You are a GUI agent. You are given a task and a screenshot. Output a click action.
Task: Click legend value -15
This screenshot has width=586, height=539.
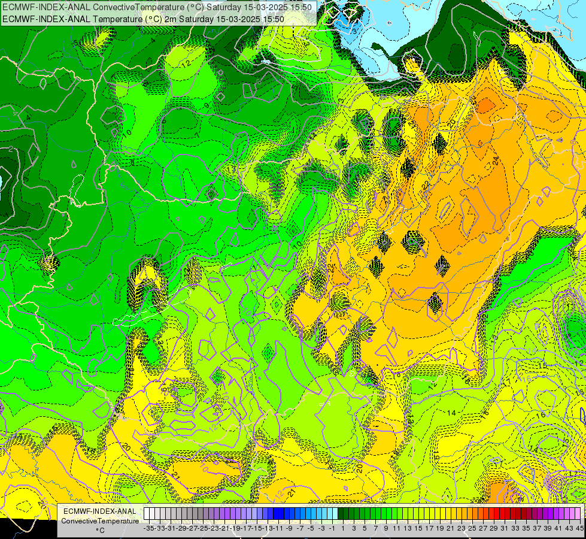(257, 528)
